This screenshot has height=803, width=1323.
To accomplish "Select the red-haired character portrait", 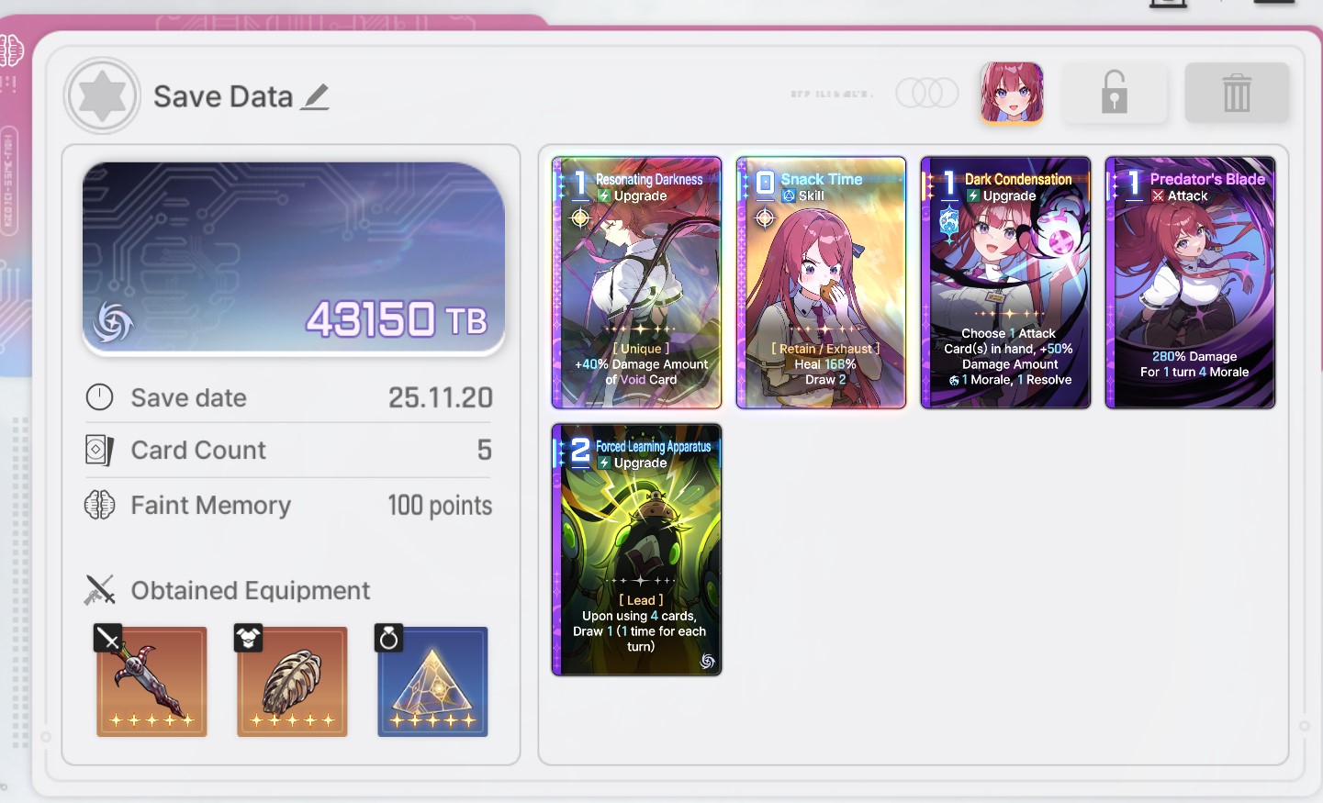I will pyautogui.click(x=1012, y=93).
